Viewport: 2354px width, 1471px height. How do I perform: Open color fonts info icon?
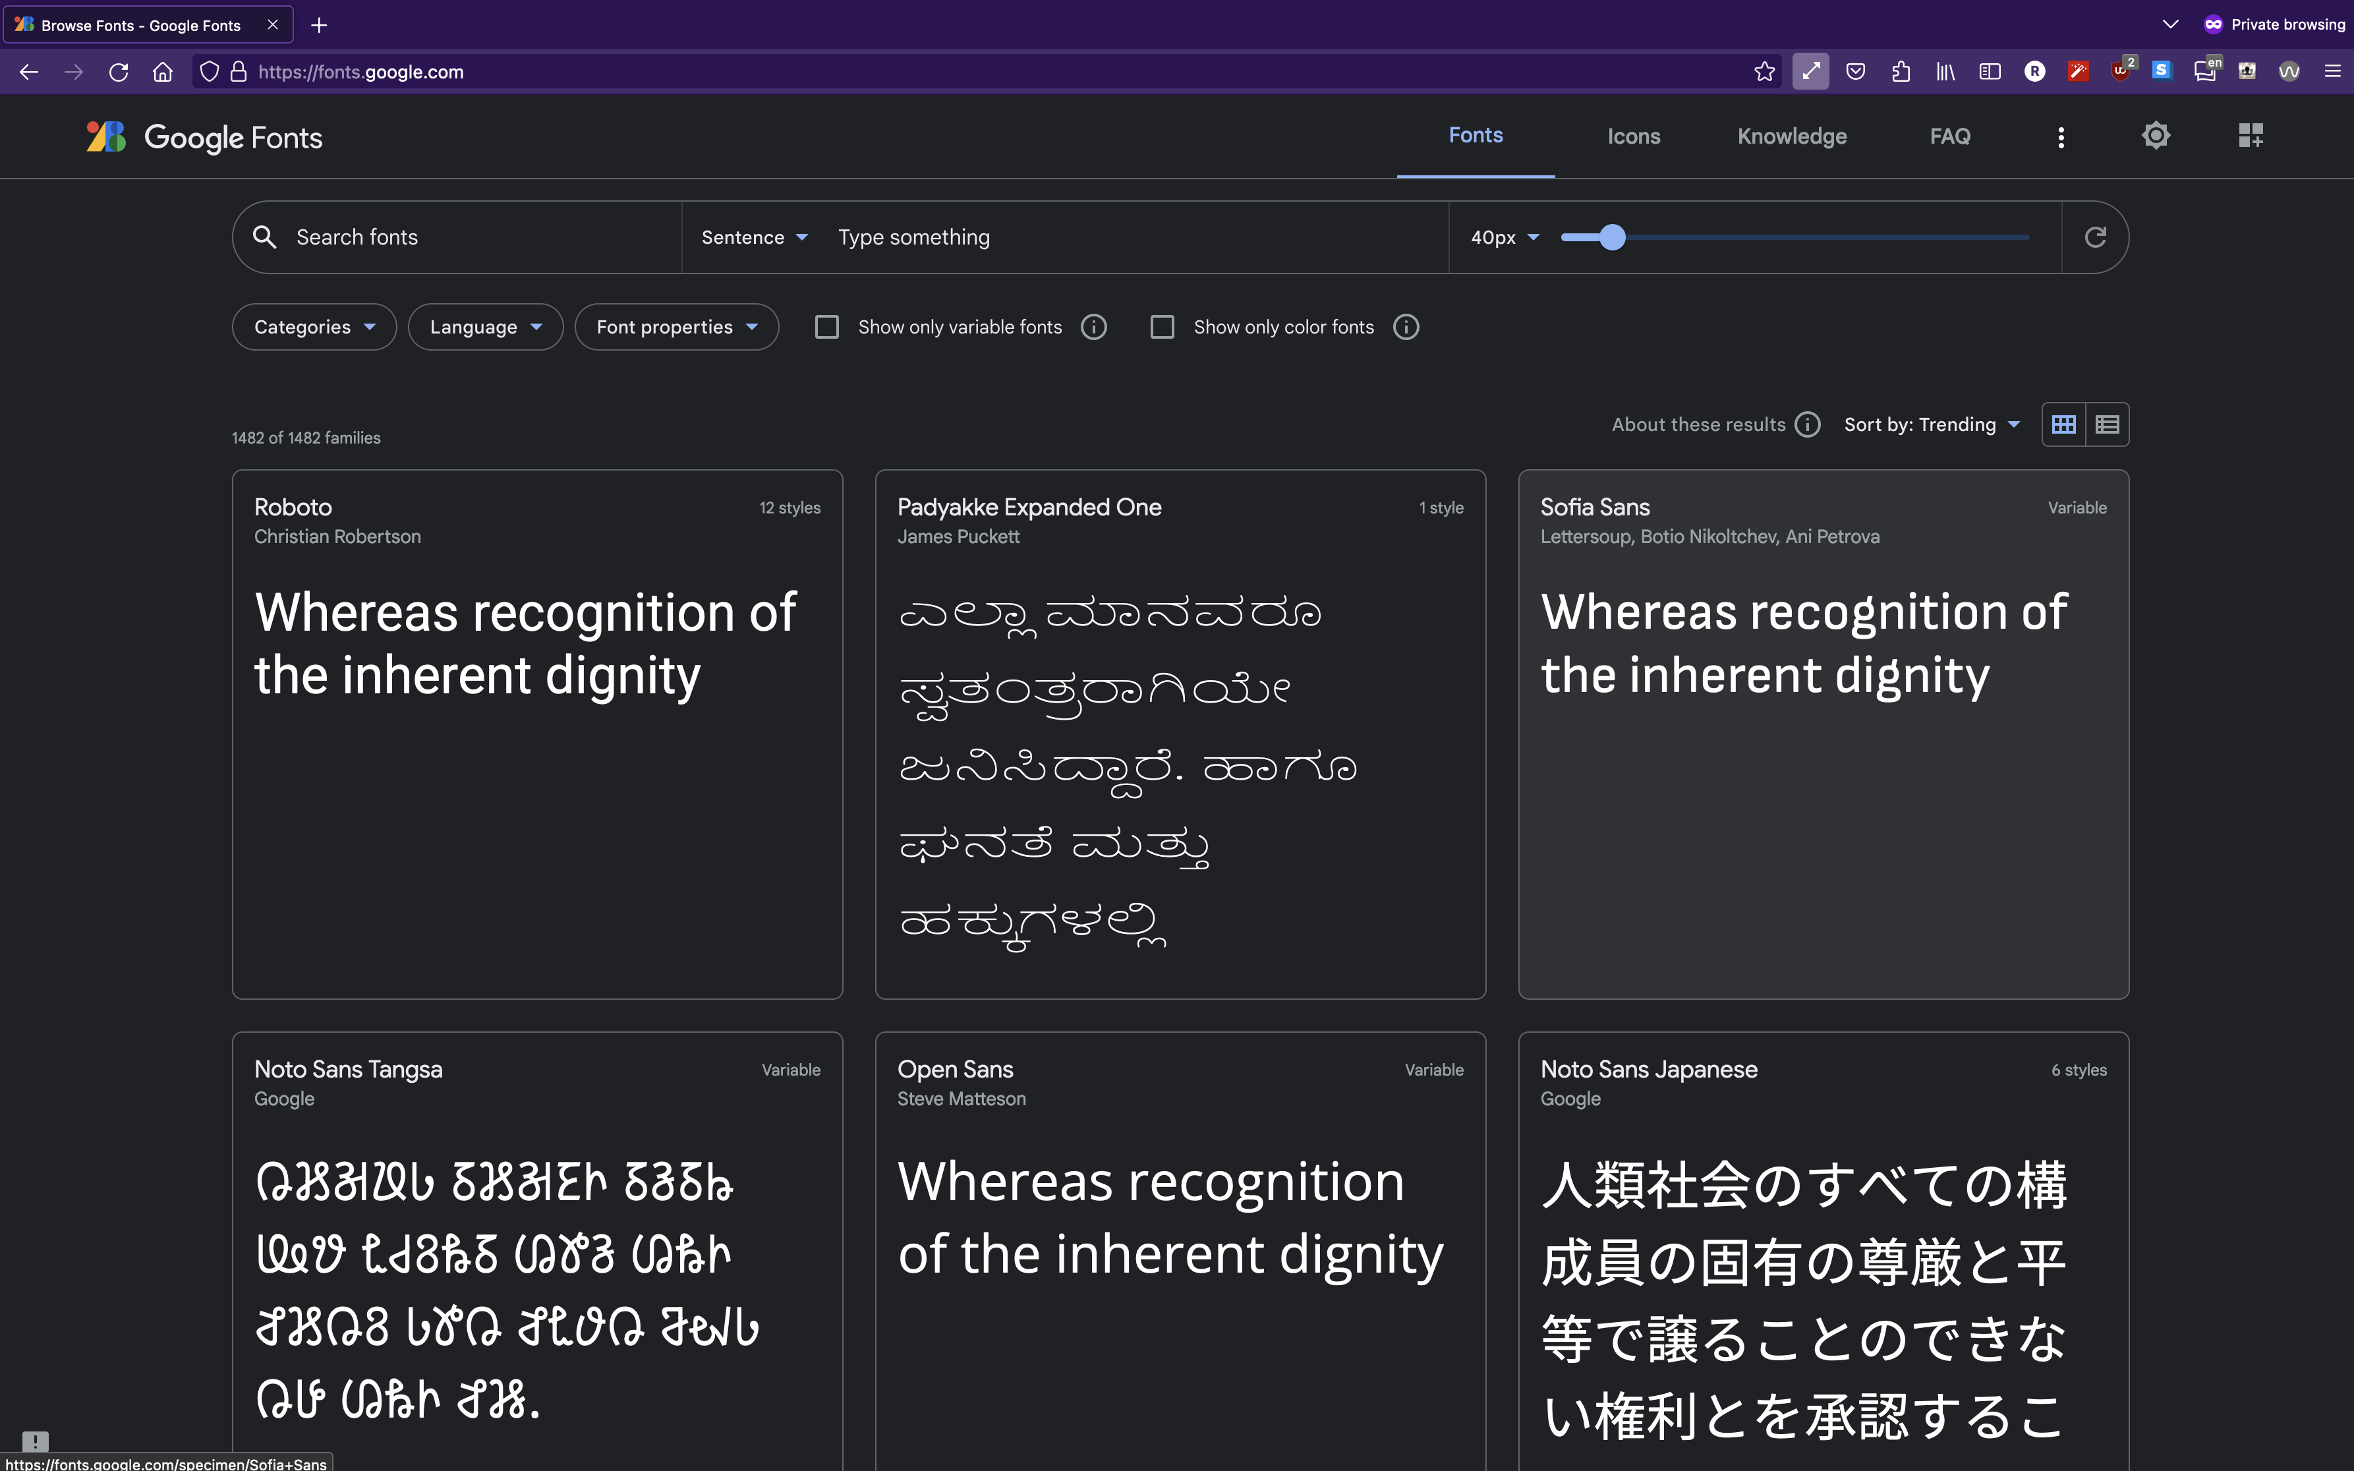(x=1406, y=327)
